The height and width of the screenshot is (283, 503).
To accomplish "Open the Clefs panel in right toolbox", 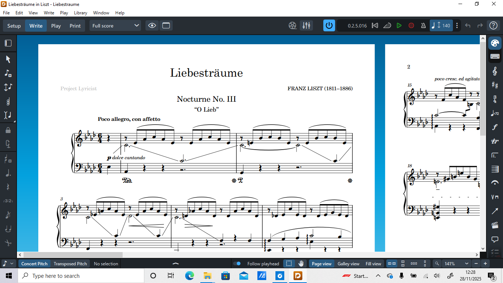I will (x=495, y=71).
